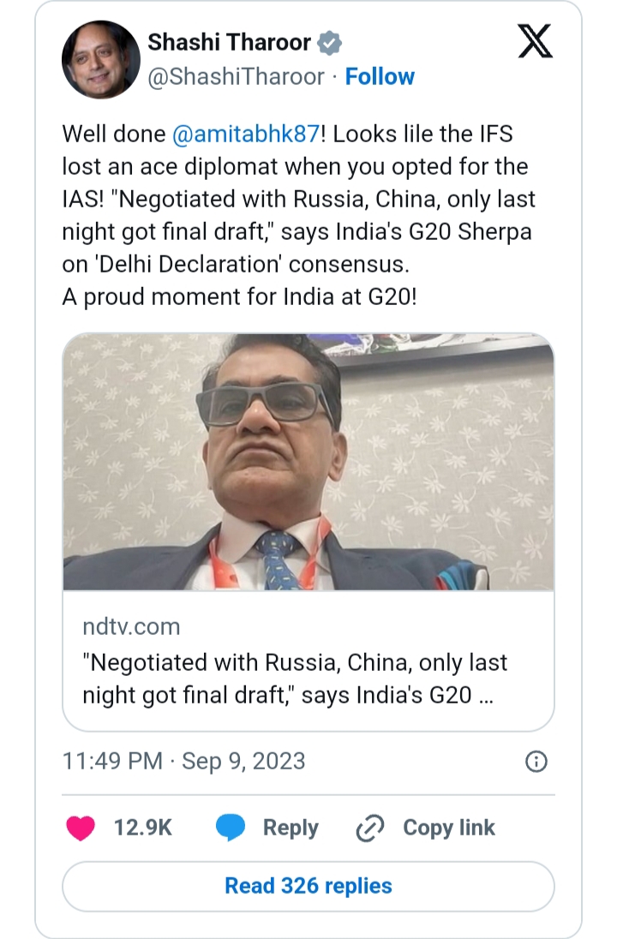Image resolution: width=617 pixels, height=939 pixels.
Task: Click the verified badge beside Shashi Tharoor
Action: click(x=330, y=42)
